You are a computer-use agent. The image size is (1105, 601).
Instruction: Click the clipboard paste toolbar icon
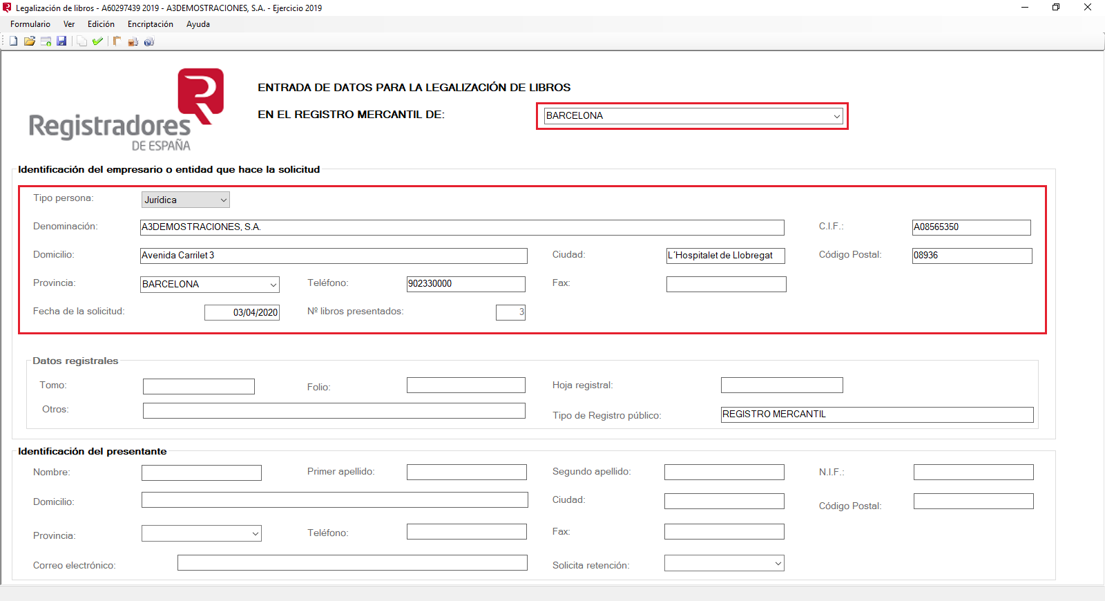click(x=117, y=41)
